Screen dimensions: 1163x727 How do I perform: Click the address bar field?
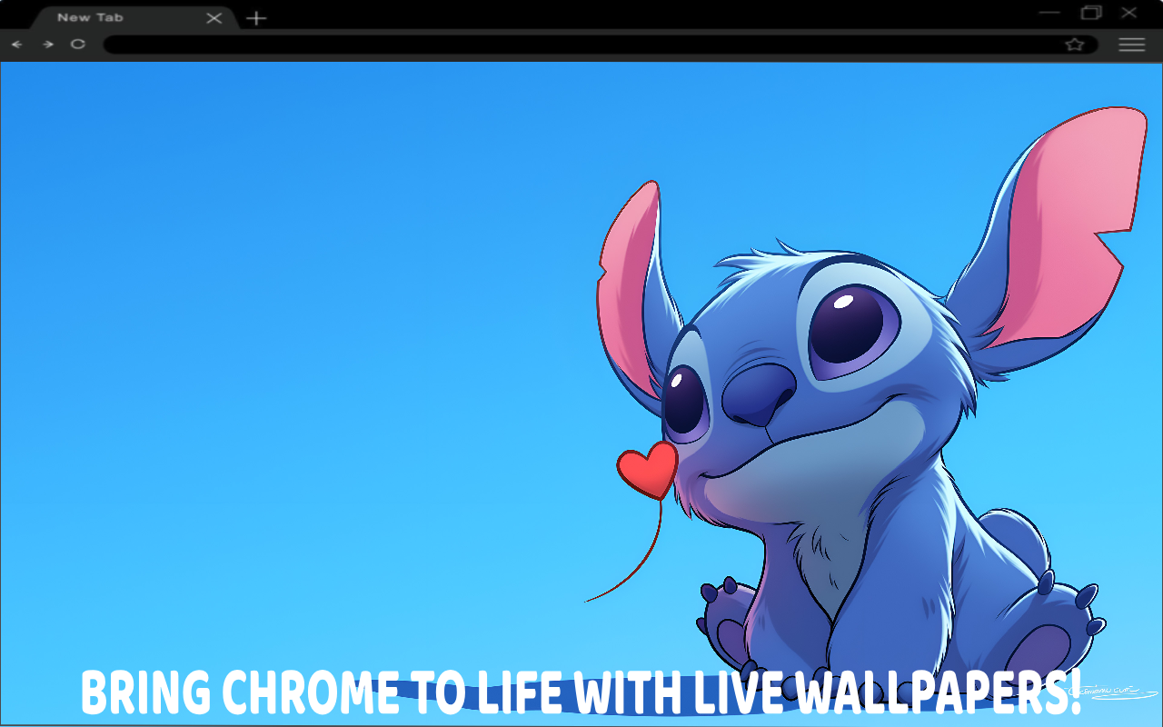[x=600, y=45]
